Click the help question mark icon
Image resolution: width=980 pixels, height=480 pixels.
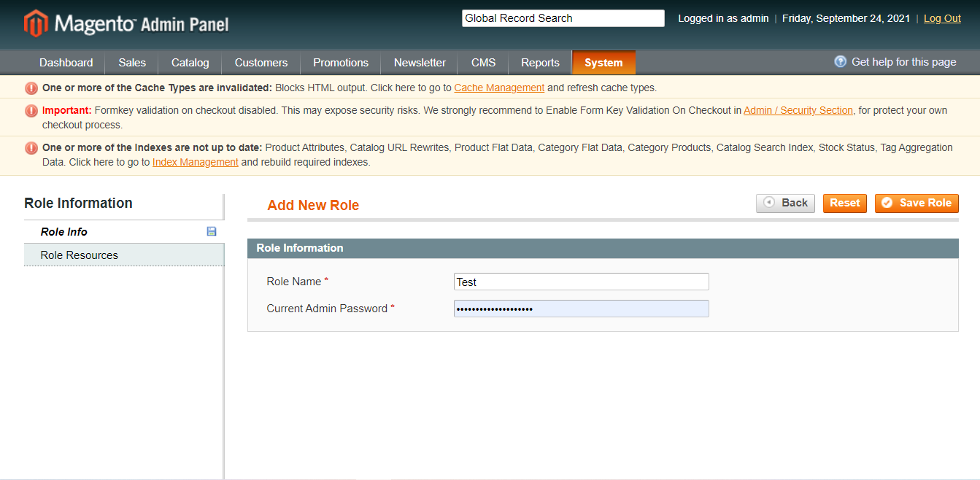840,62
